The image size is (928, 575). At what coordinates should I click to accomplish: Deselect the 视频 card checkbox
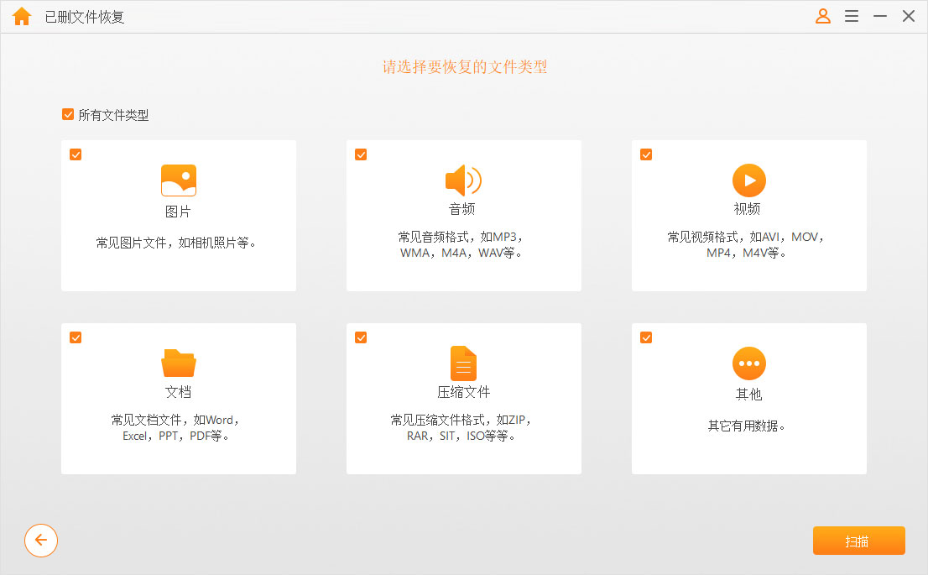pos(646,154)
